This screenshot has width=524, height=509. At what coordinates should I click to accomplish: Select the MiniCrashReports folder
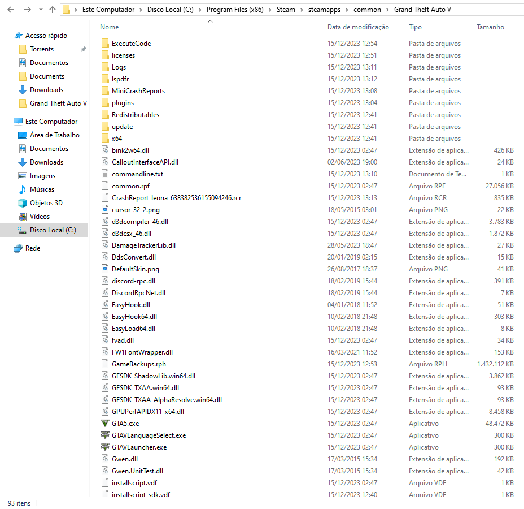pyautogui.click(x=138, y=91)
